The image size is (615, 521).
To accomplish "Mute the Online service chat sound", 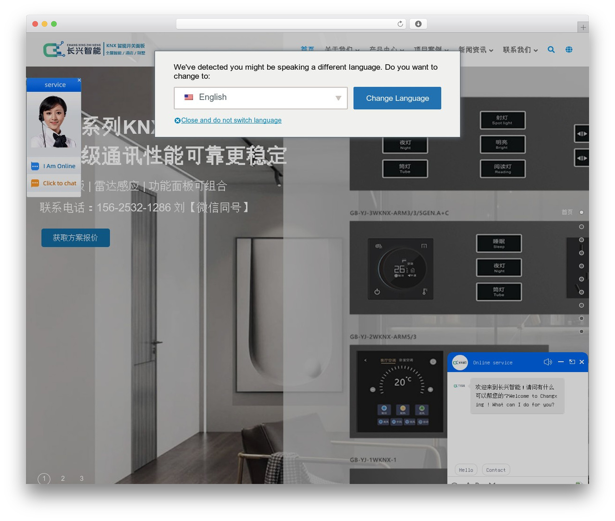I will tap(548, 362).
